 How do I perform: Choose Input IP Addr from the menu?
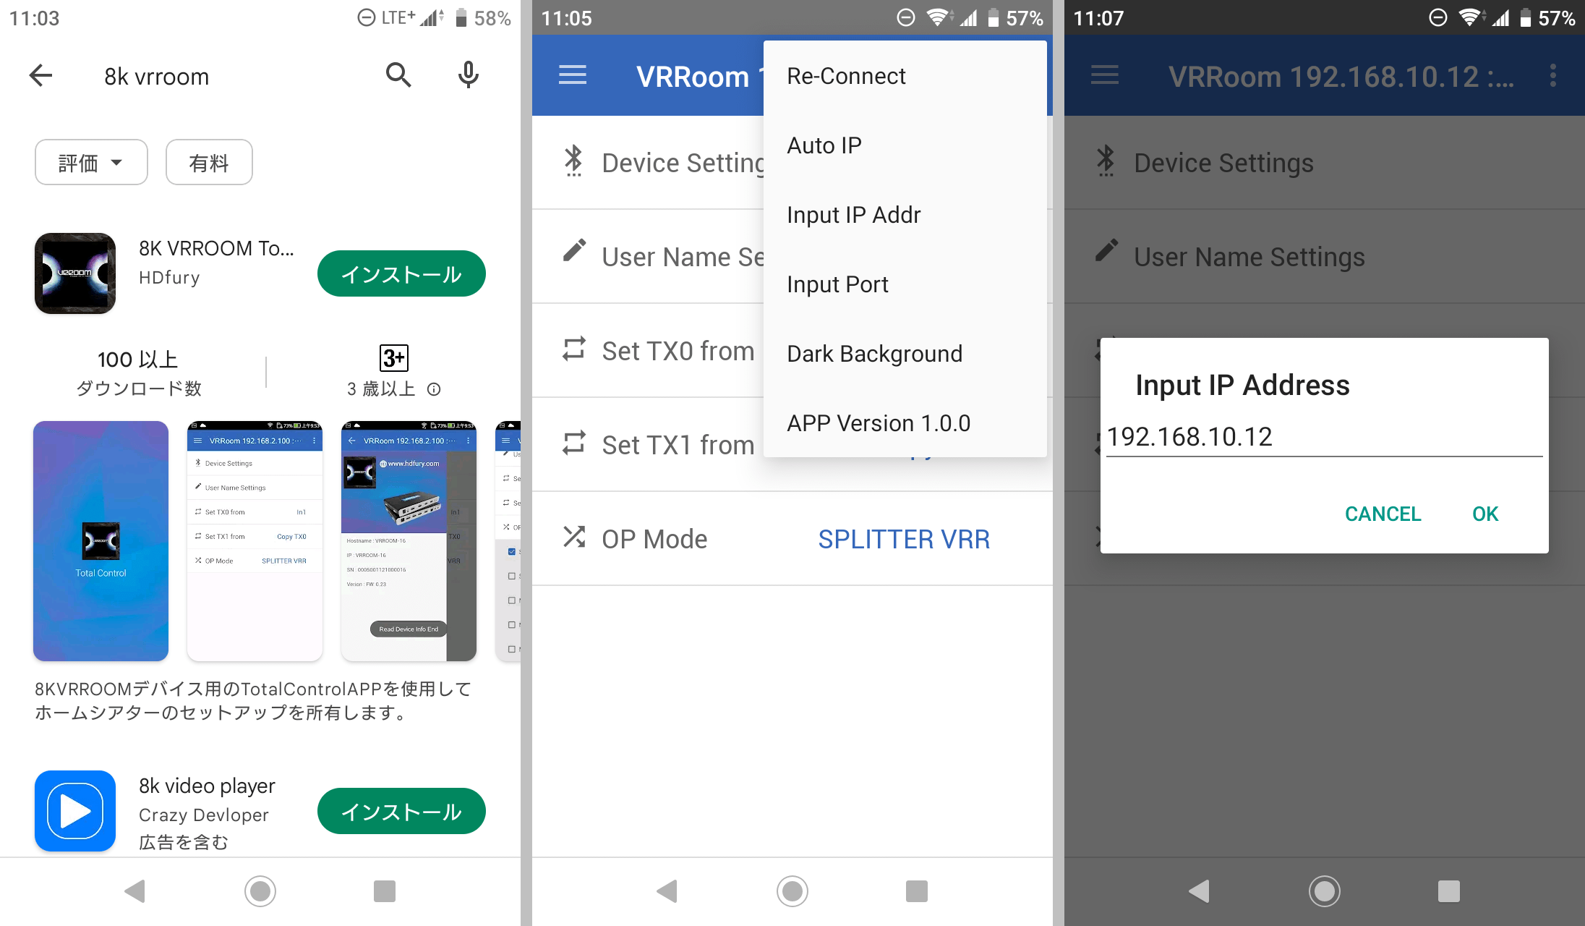point(905,215)
